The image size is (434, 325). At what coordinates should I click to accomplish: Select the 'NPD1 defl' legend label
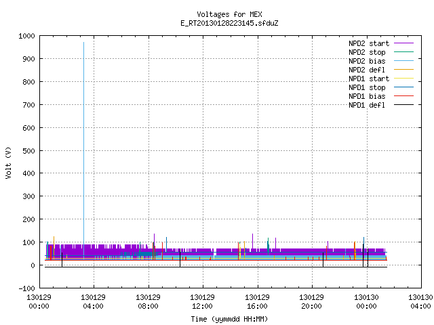367,106
